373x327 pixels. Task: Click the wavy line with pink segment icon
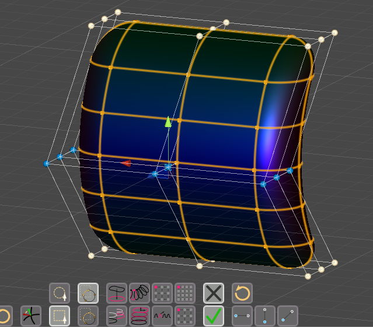point(162,316)
